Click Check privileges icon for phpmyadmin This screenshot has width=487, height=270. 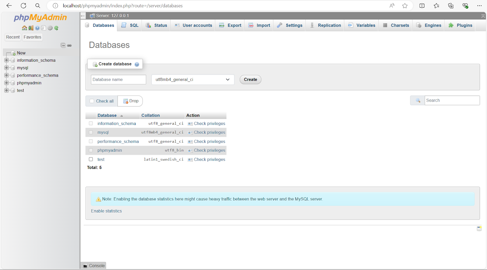tap(190, 151)
